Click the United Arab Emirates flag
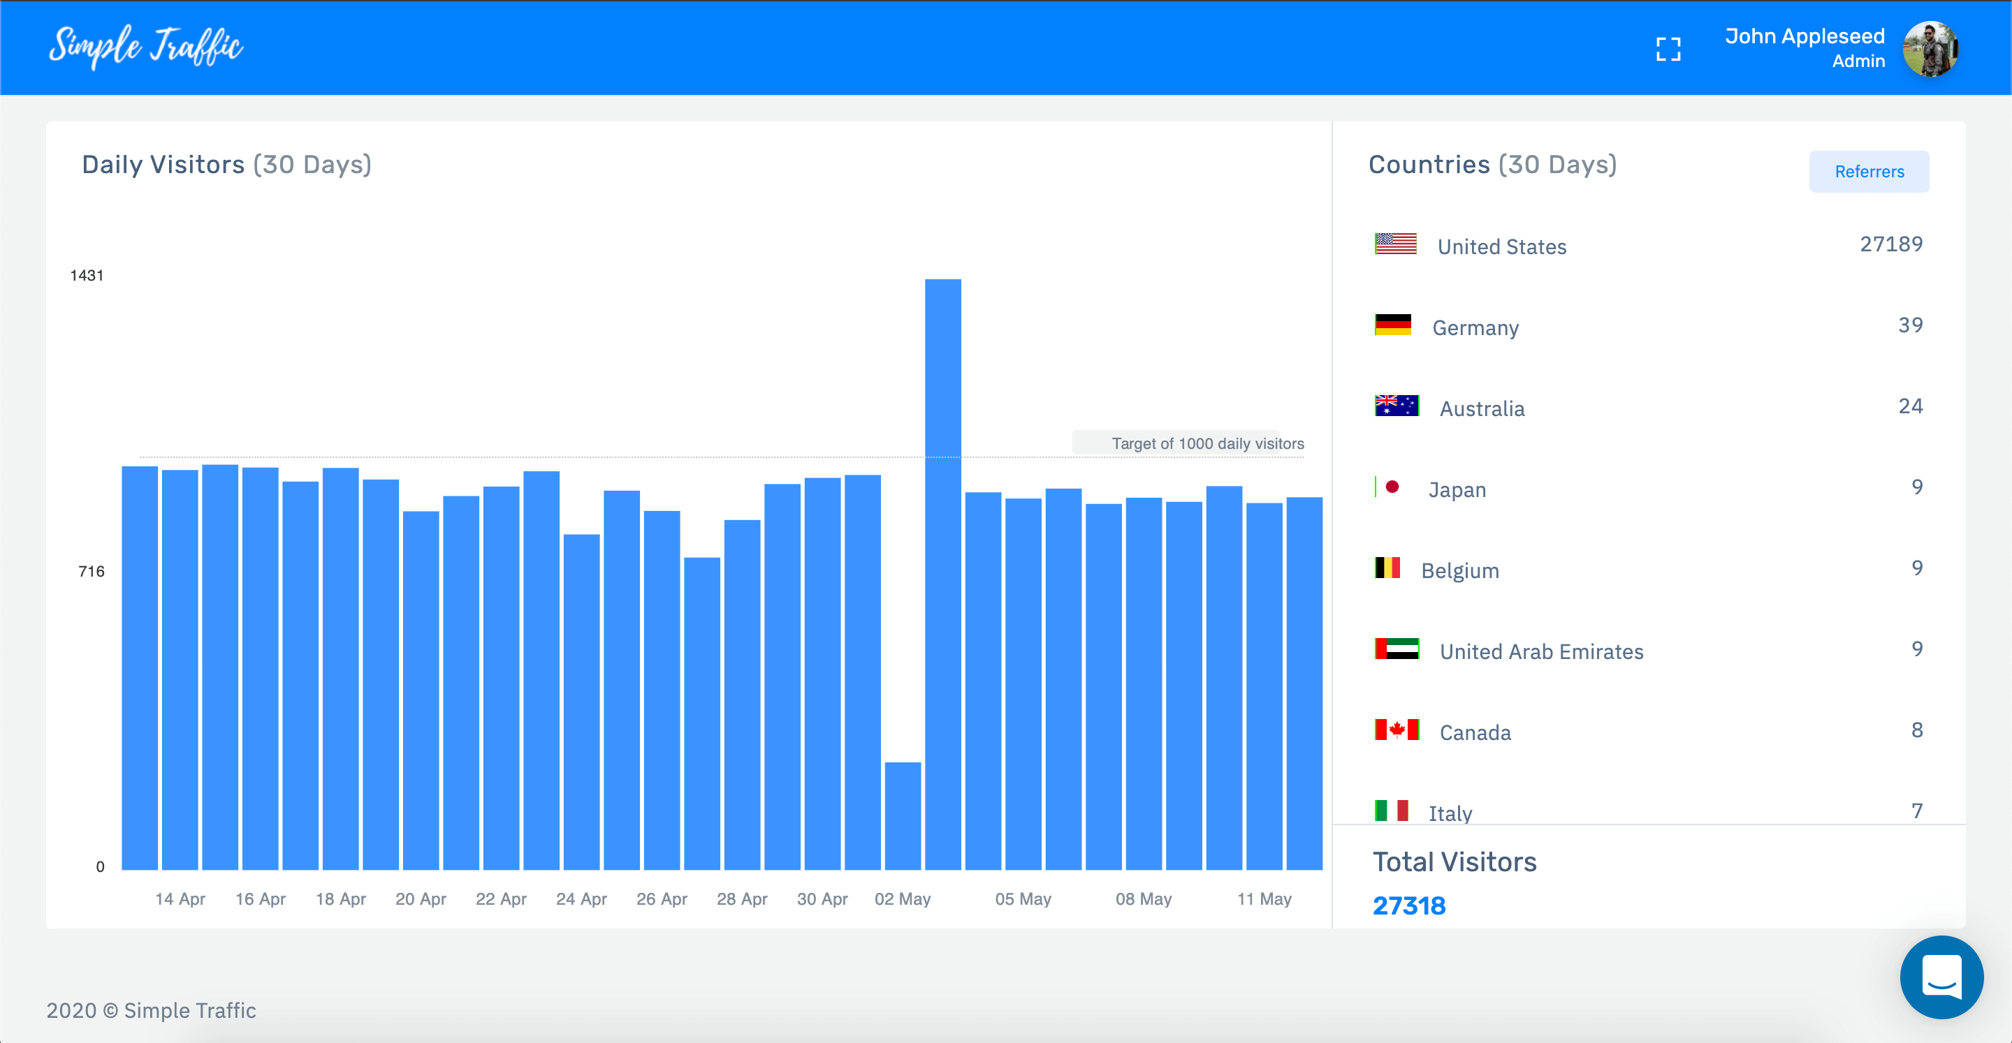The height and width of the screenshot is (1043, 2012). coord(1396,649)
